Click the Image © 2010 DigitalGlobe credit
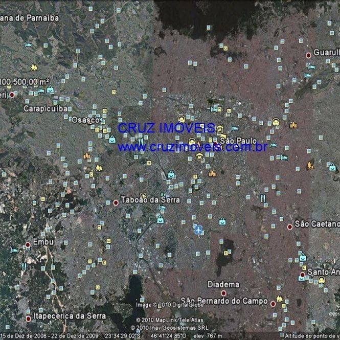 pyautogui.click(x=170, y=305)
